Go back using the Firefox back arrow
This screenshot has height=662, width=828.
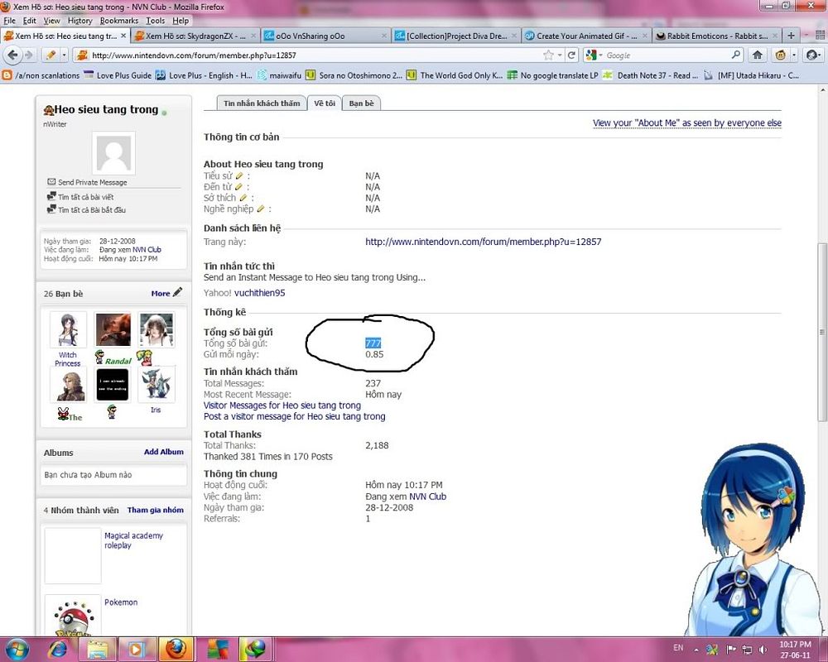[12, 55]
